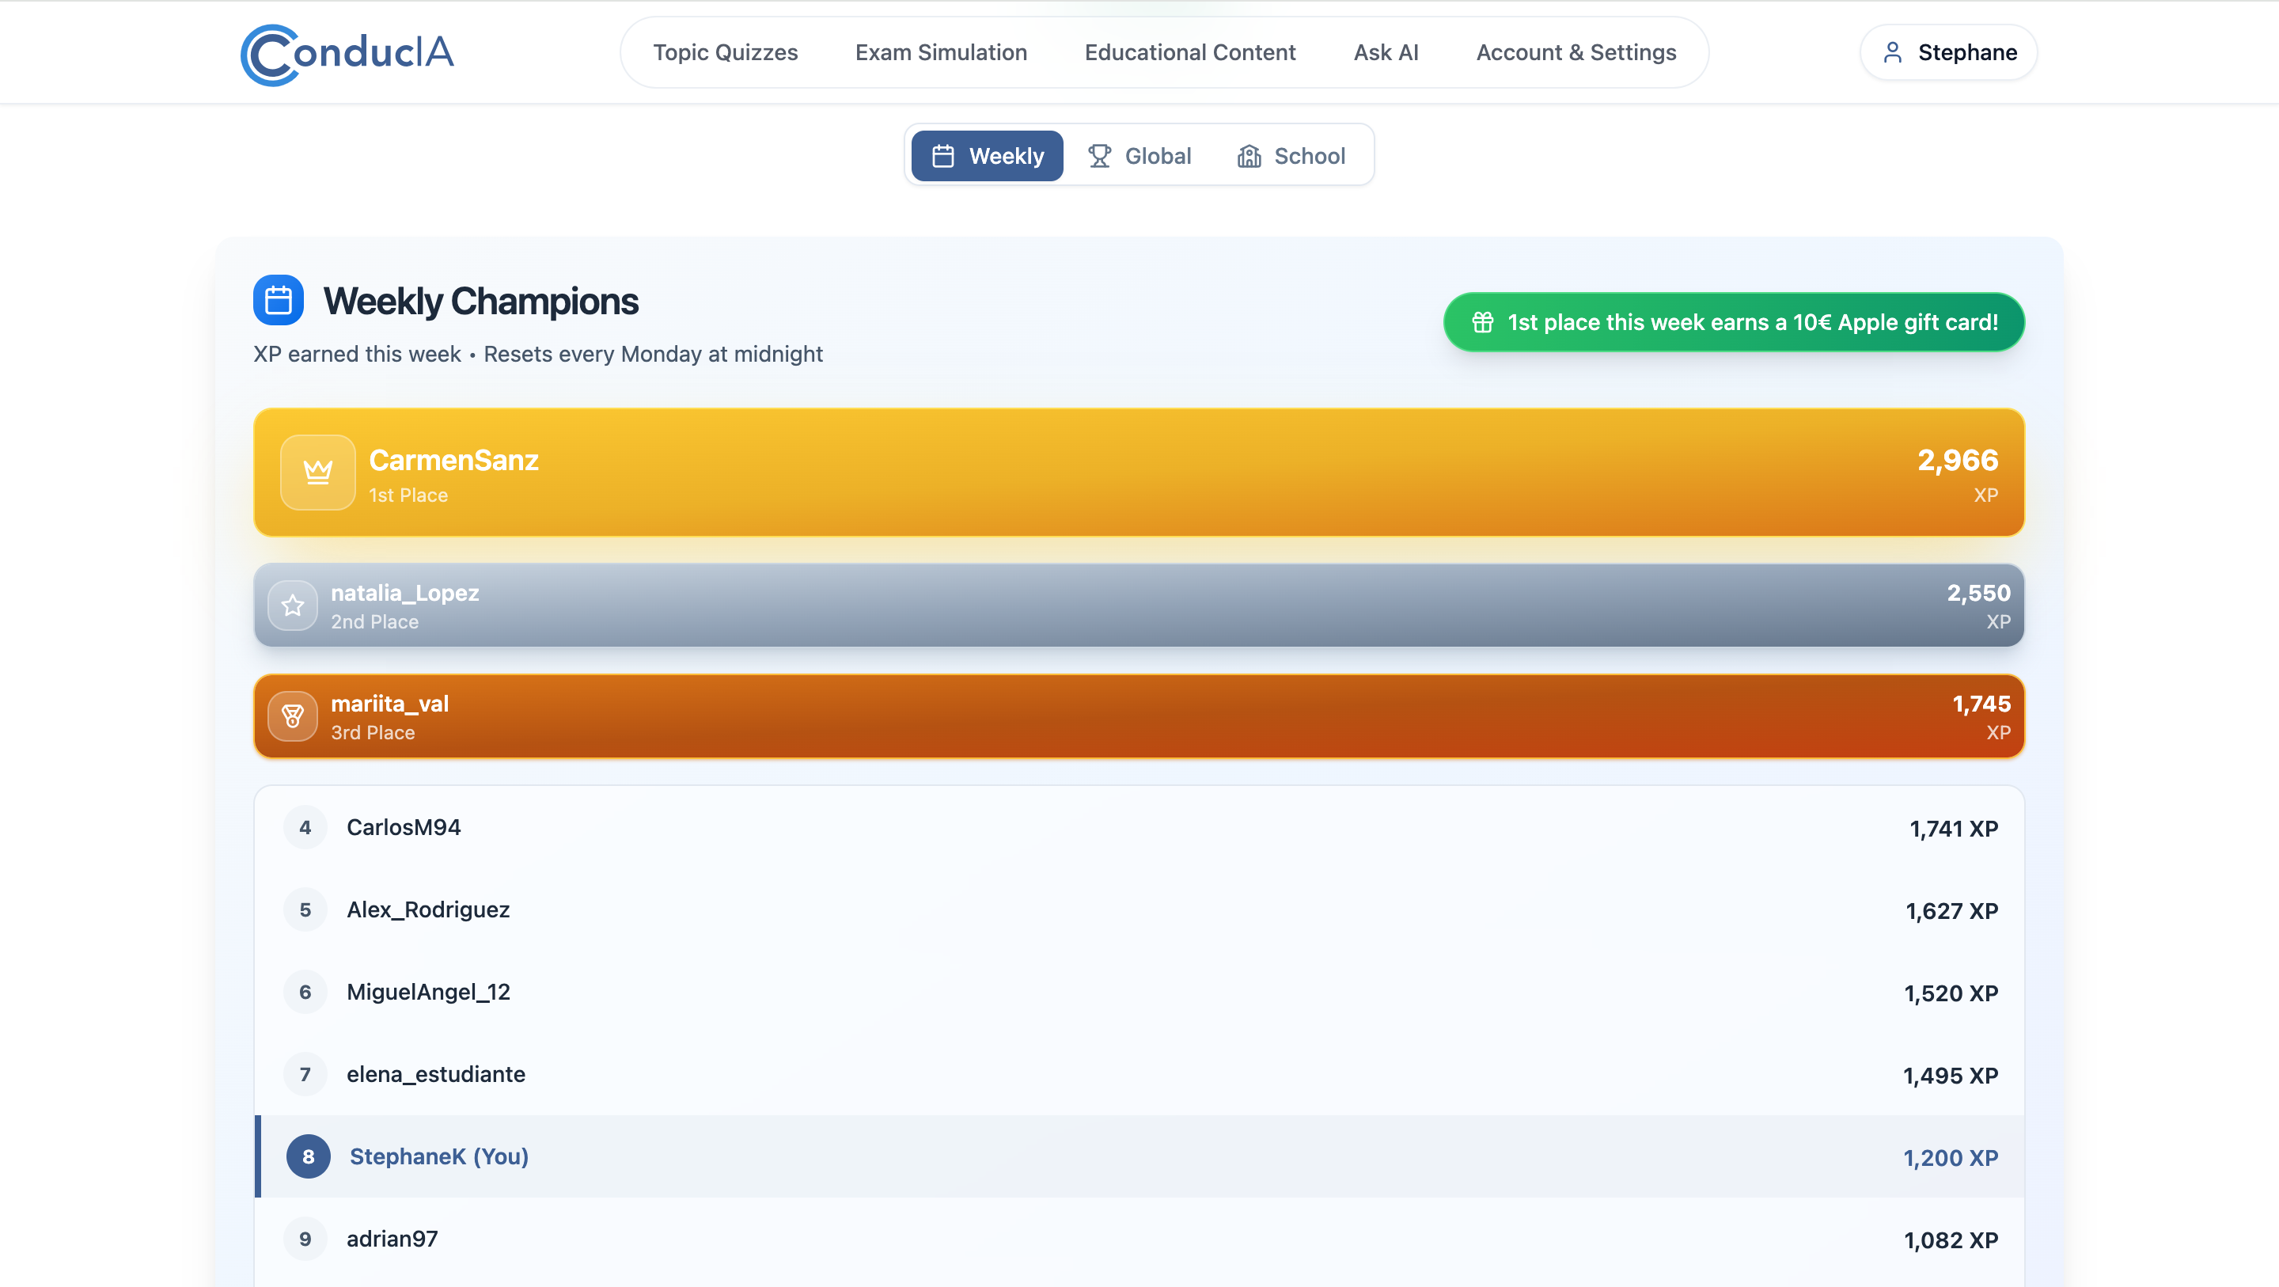The height and width of the screenshot is (1287, 2279).
Task: Click the star icon on natalia_Lopez card
Action: coord(293,606)
